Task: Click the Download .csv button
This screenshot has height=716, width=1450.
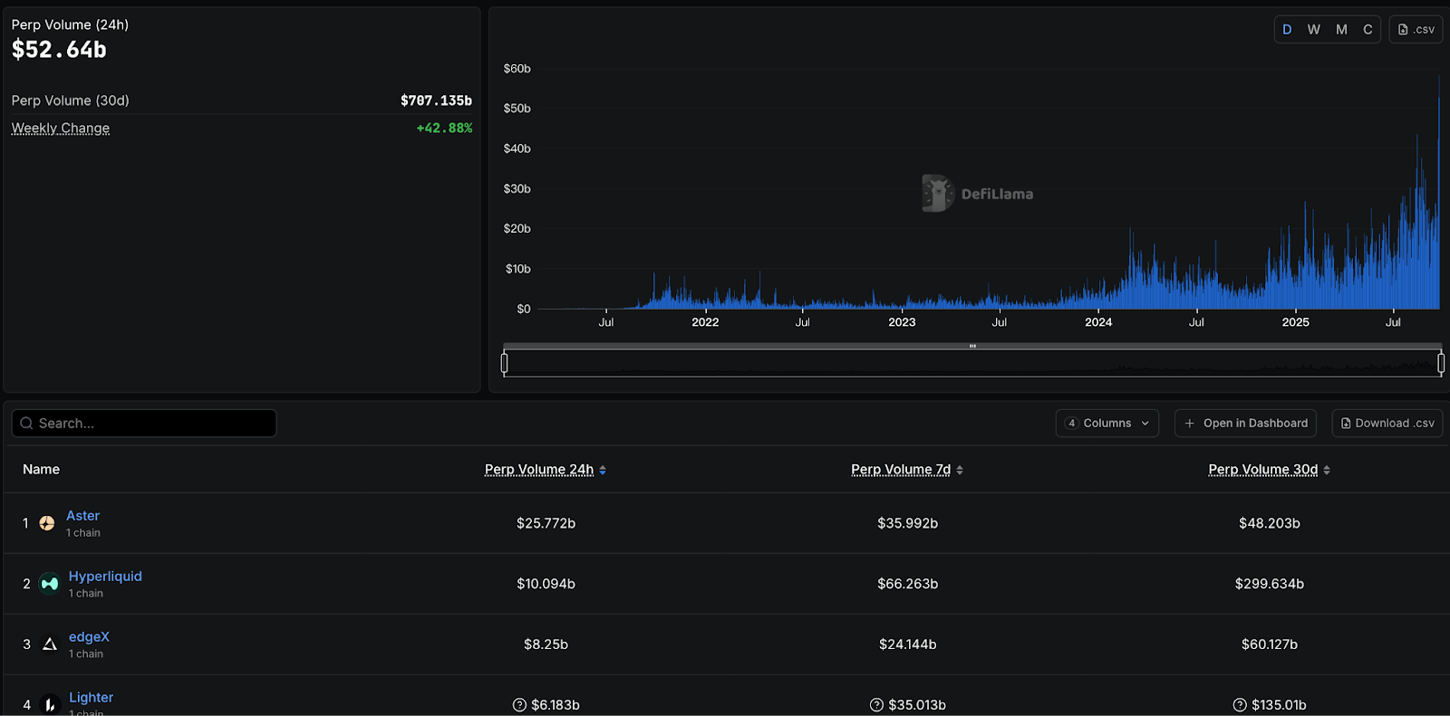Action: pyautogui.click(x=1387, y=424)
